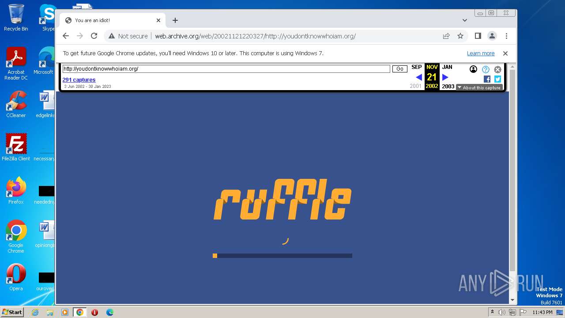The image size is (565, 318).
Task: Open Opera desktop shortcut
Action: 16,277
